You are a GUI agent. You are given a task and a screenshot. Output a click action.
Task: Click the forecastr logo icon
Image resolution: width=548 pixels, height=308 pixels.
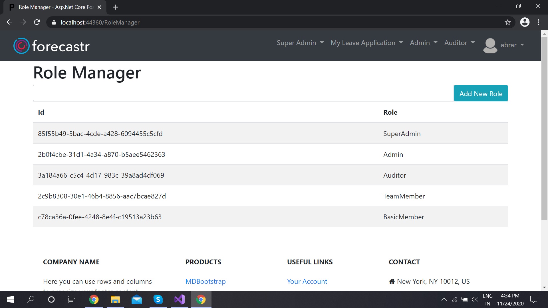tap(21, 46)
